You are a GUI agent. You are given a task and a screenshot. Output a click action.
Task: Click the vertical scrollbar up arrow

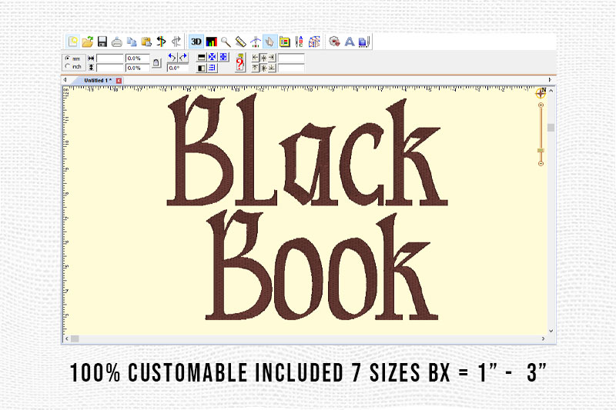tap(551, 91)
